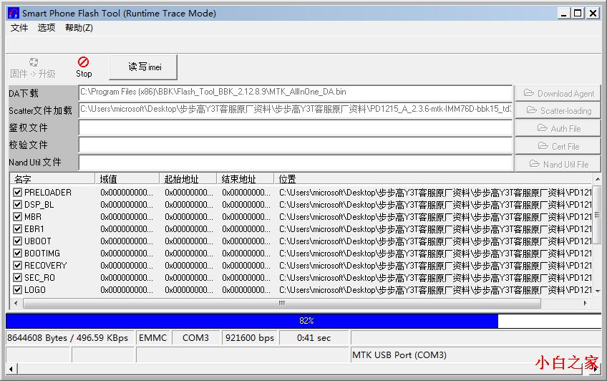Click the MTK USB Port (COM3) status
The height and width of the screenshot is (381, 607).
pyautogui.click(x=399, y=355)
